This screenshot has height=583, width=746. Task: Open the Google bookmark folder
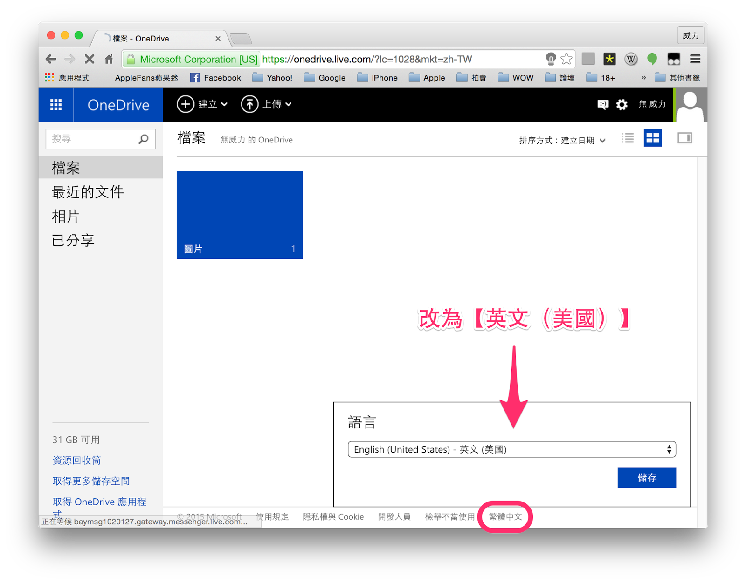point(325,78)
